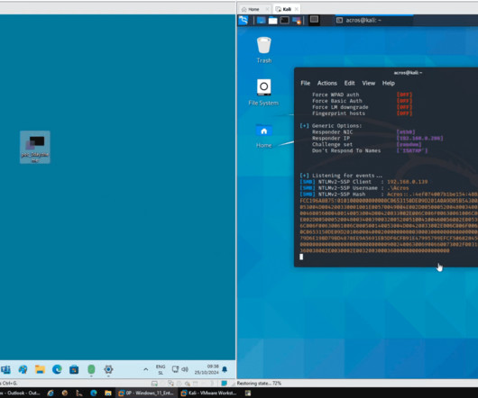Click Outlook window button in host taskbar
The width and height of the screenshot is (478, 398).
[x=20, y=393]
